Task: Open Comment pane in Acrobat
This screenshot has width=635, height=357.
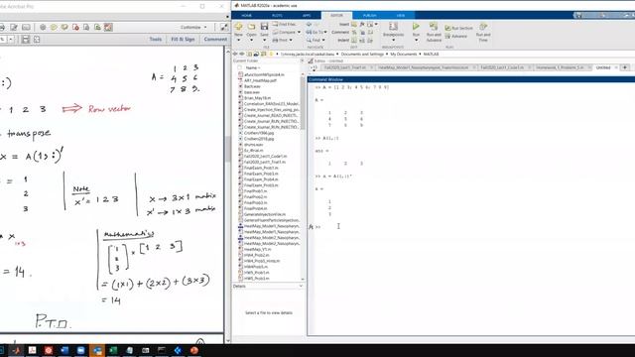Action: (215, 40)
